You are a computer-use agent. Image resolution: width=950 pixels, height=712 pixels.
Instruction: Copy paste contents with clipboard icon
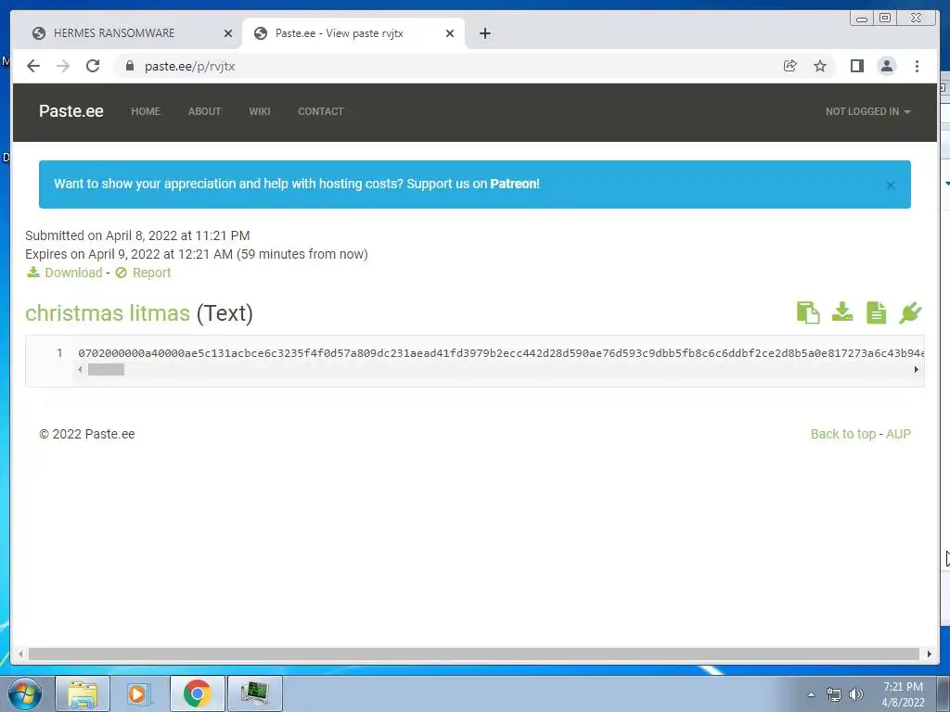(808, 312)
